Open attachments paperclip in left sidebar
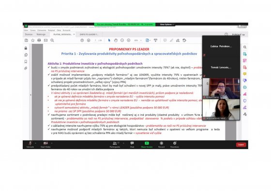 (26, 68)
